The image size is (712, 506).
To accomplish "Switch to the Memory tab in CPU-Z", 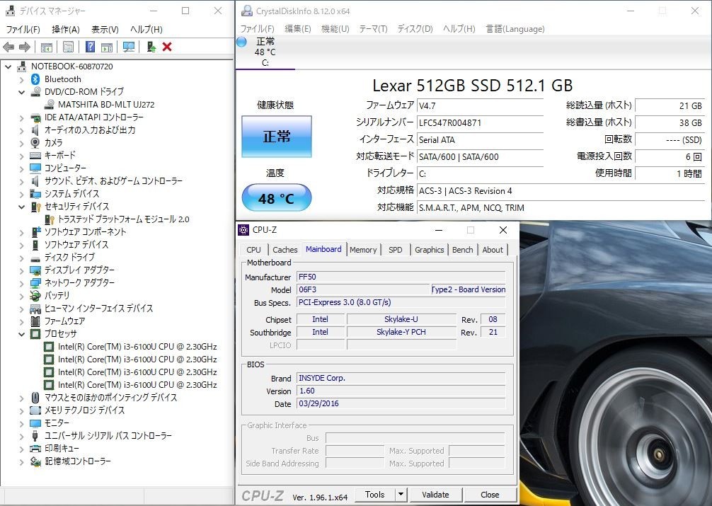I will tap(363, 250).
